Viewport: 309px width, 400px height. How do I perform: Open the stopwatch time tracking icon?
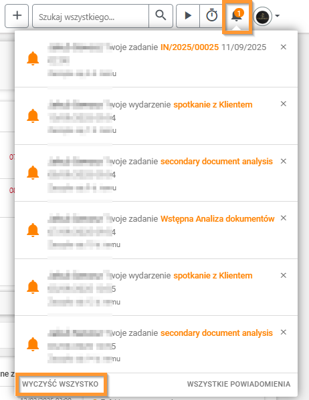click(x=211, y=16)
